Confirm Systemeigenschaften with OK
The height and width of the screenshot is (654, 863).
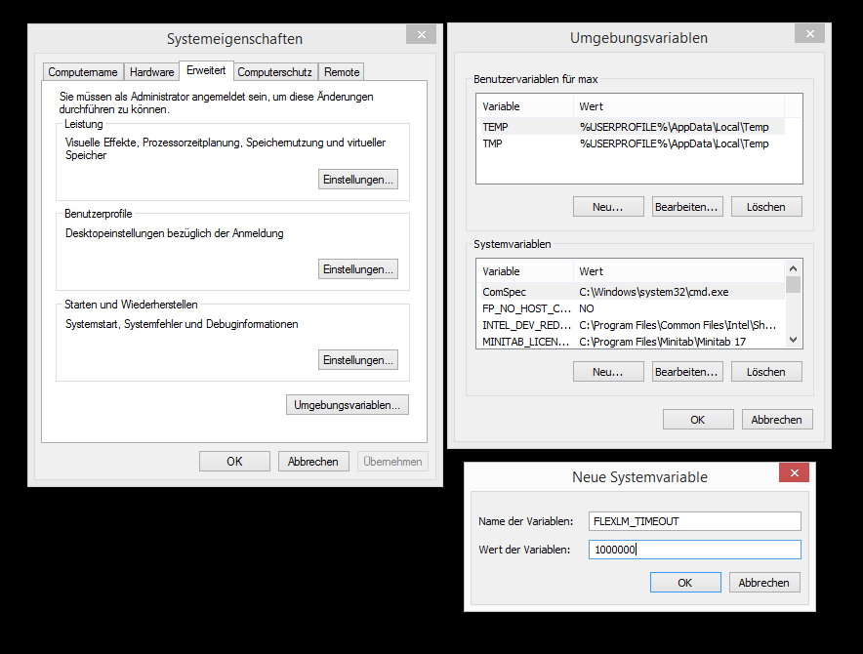[x=234, y=462]
